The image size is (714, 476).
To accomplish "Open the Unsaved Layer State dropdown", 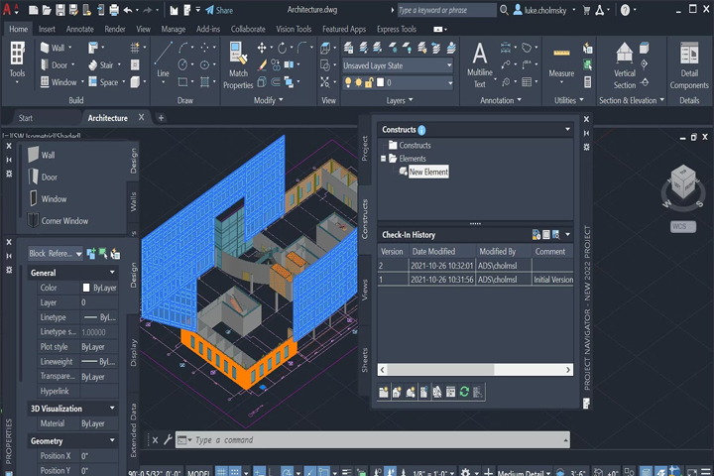I will tap(398, 65).
